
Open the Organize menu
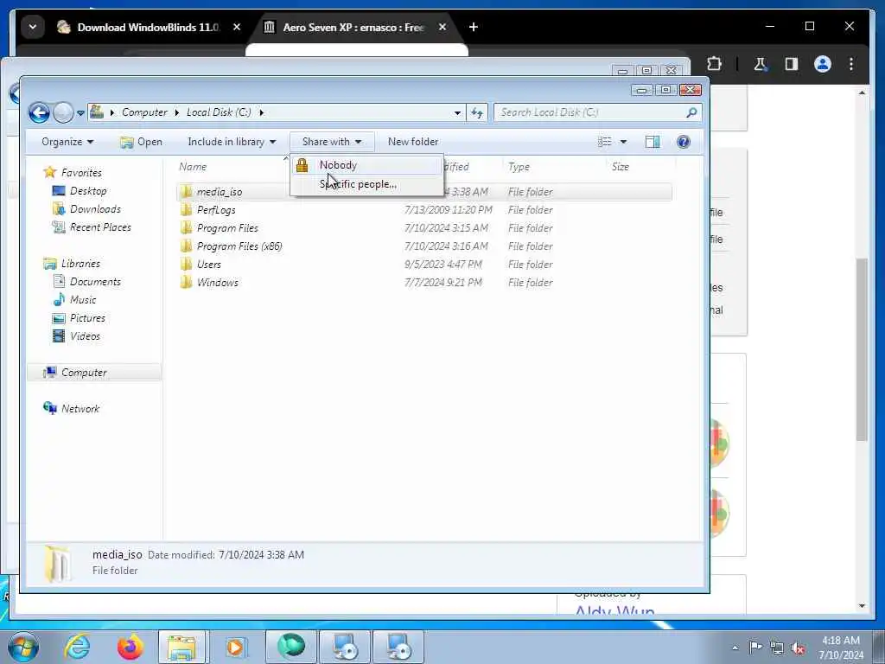[x=67, y=142]
